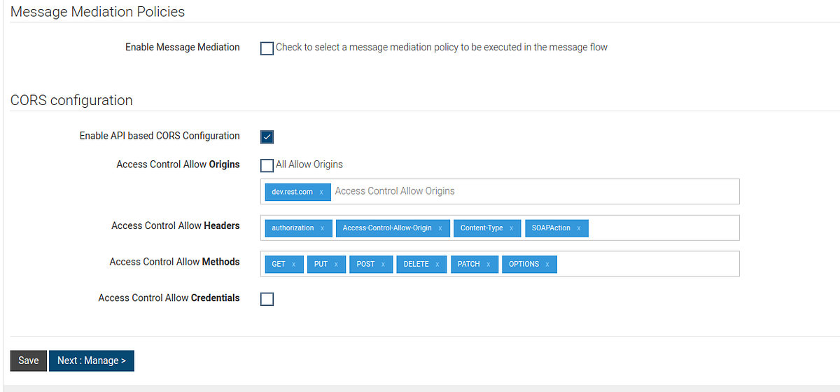Viewport: 840px width, 392px height.
Task: Enable the Message Mediation checkbox
Action: coord(267,48)
